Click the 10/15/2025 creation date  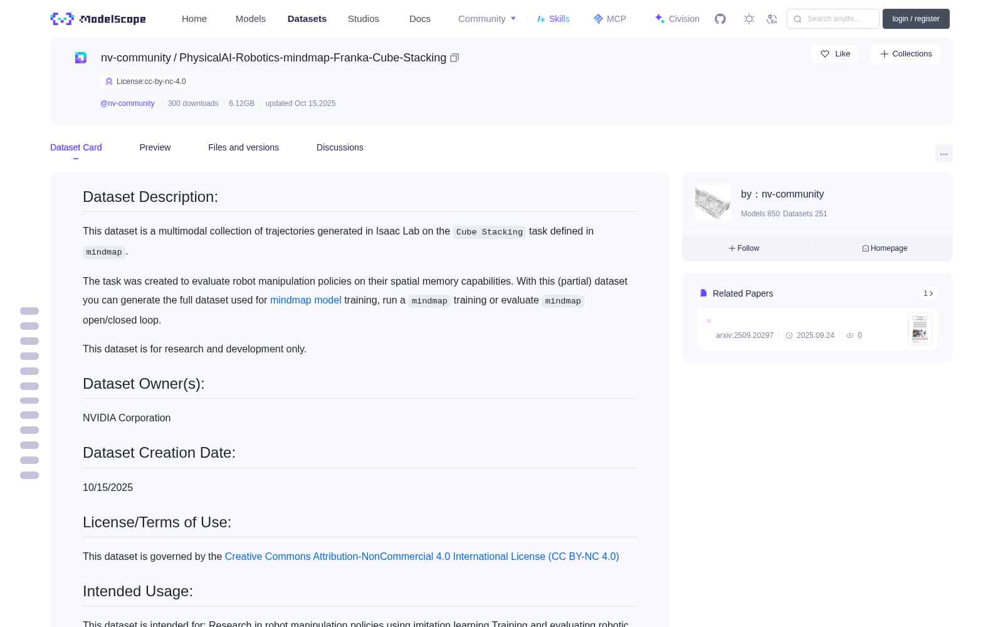pos(108,488)
